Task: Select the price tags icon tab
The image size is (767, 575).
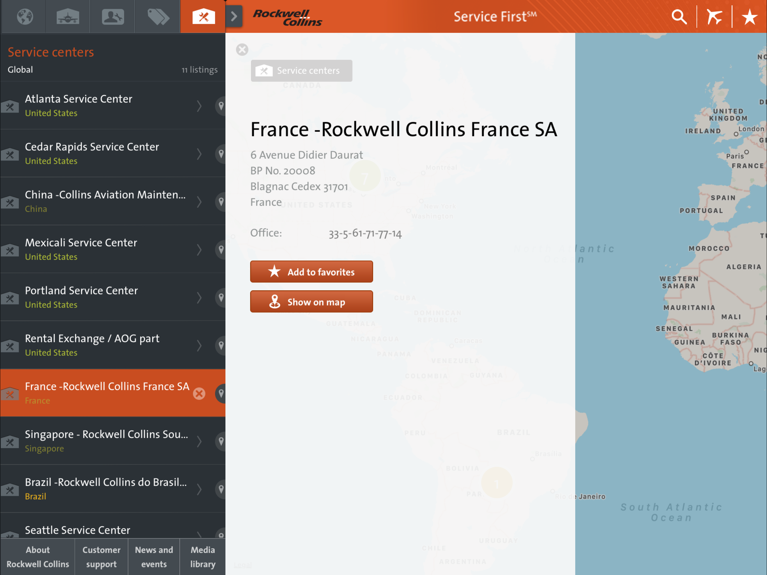Action: [x=158, y=17]
